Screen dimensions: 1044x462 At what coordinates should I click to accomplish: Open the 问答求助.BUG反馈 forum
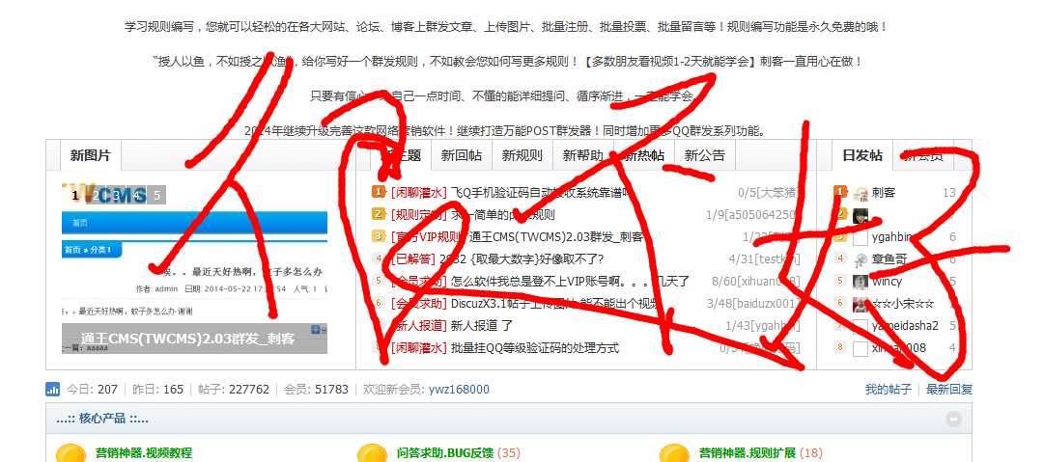tap(445, 452)
